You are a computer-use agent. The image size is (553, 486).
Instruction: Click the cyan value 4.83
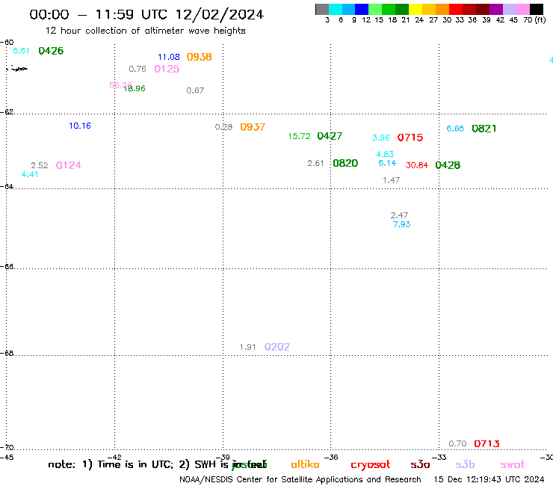(x=385, y=155)
